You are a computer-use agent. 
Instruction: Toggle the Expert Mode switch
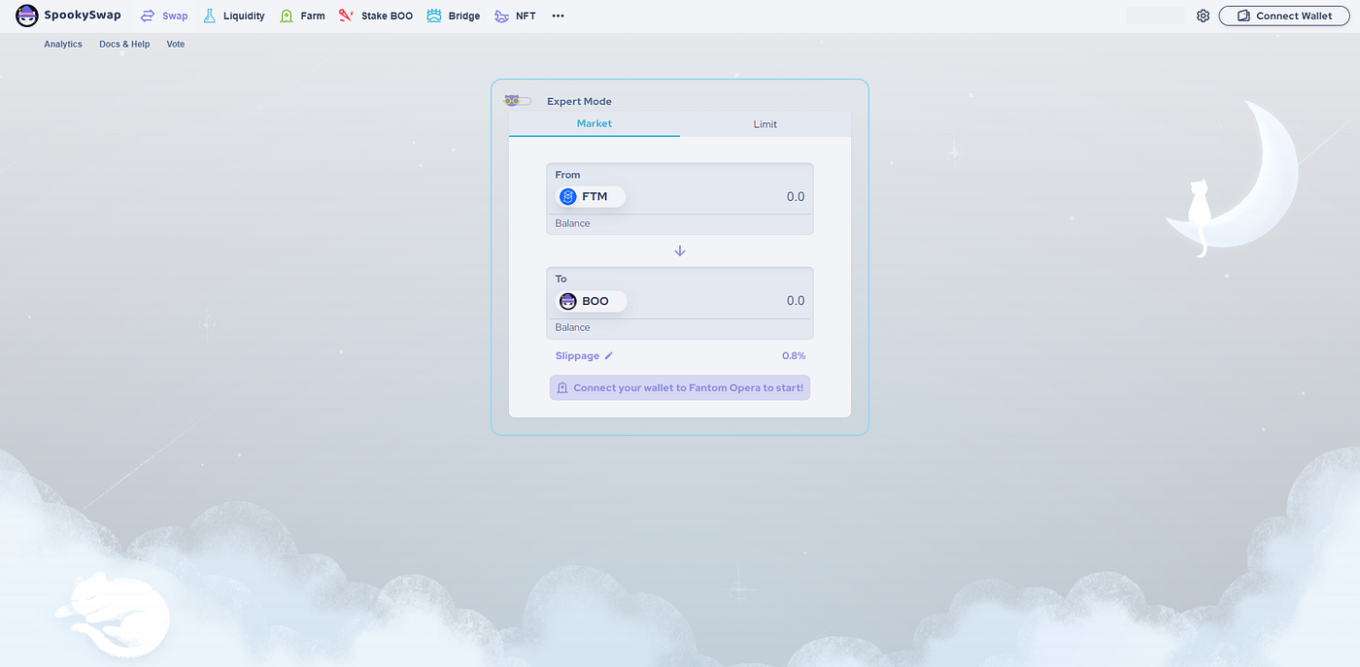pyautogui.click(x=518, y=101)
